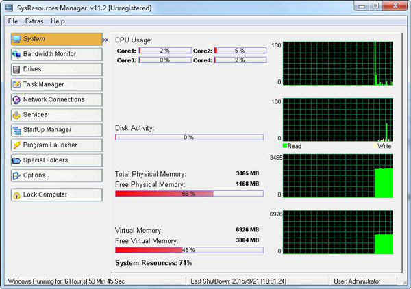Click 'Free Virtual Memory:' label
The image size is (411, 289).
point(147,241)
